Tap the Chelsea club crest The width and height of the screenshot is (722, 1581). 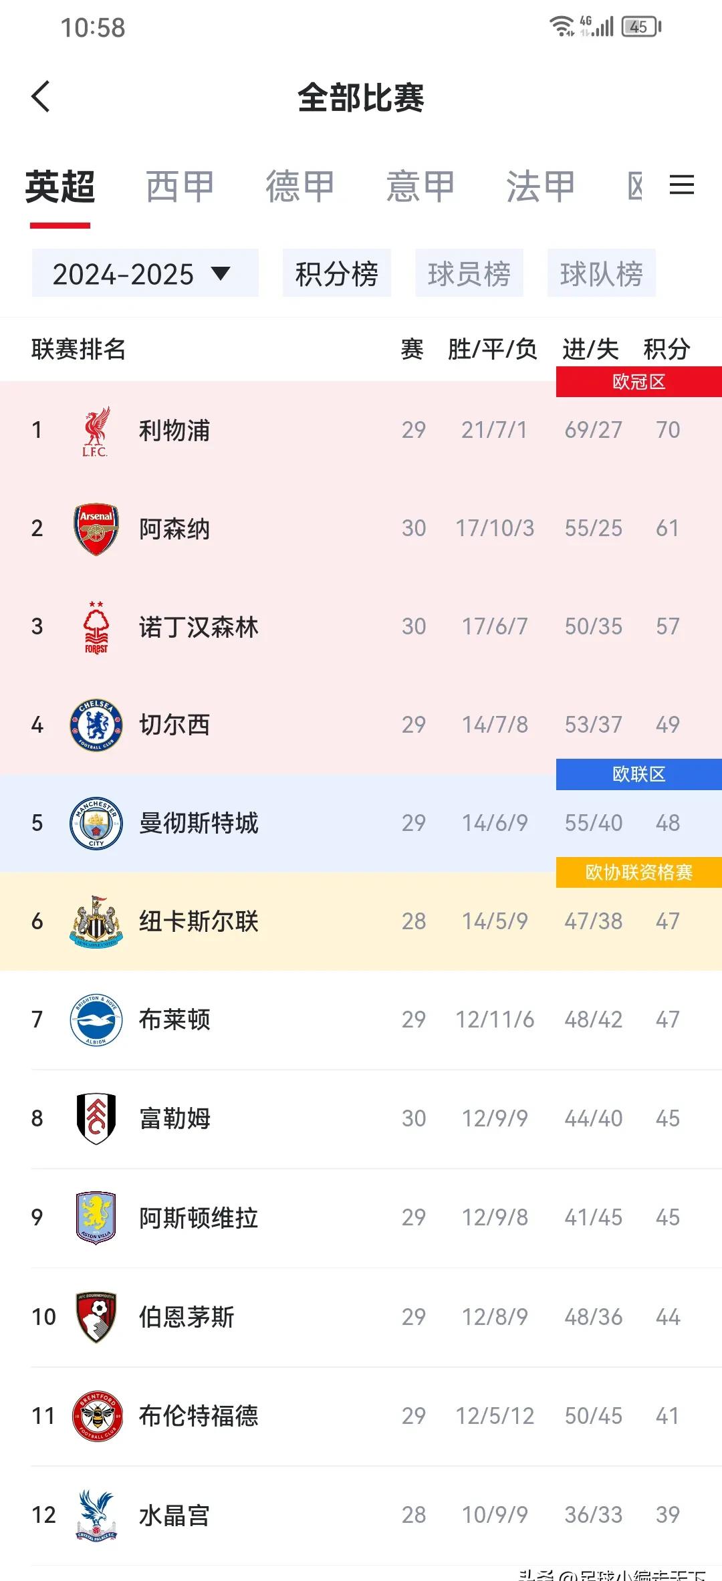tap(96, 724)
